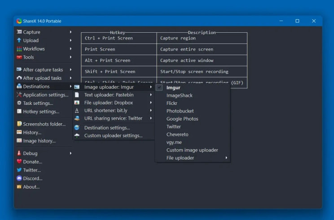Image resolution: width=334 pixels, height=220 pixels.
Task: Expand the After capture tasks arrow
Action: click(x=70, y=69)
